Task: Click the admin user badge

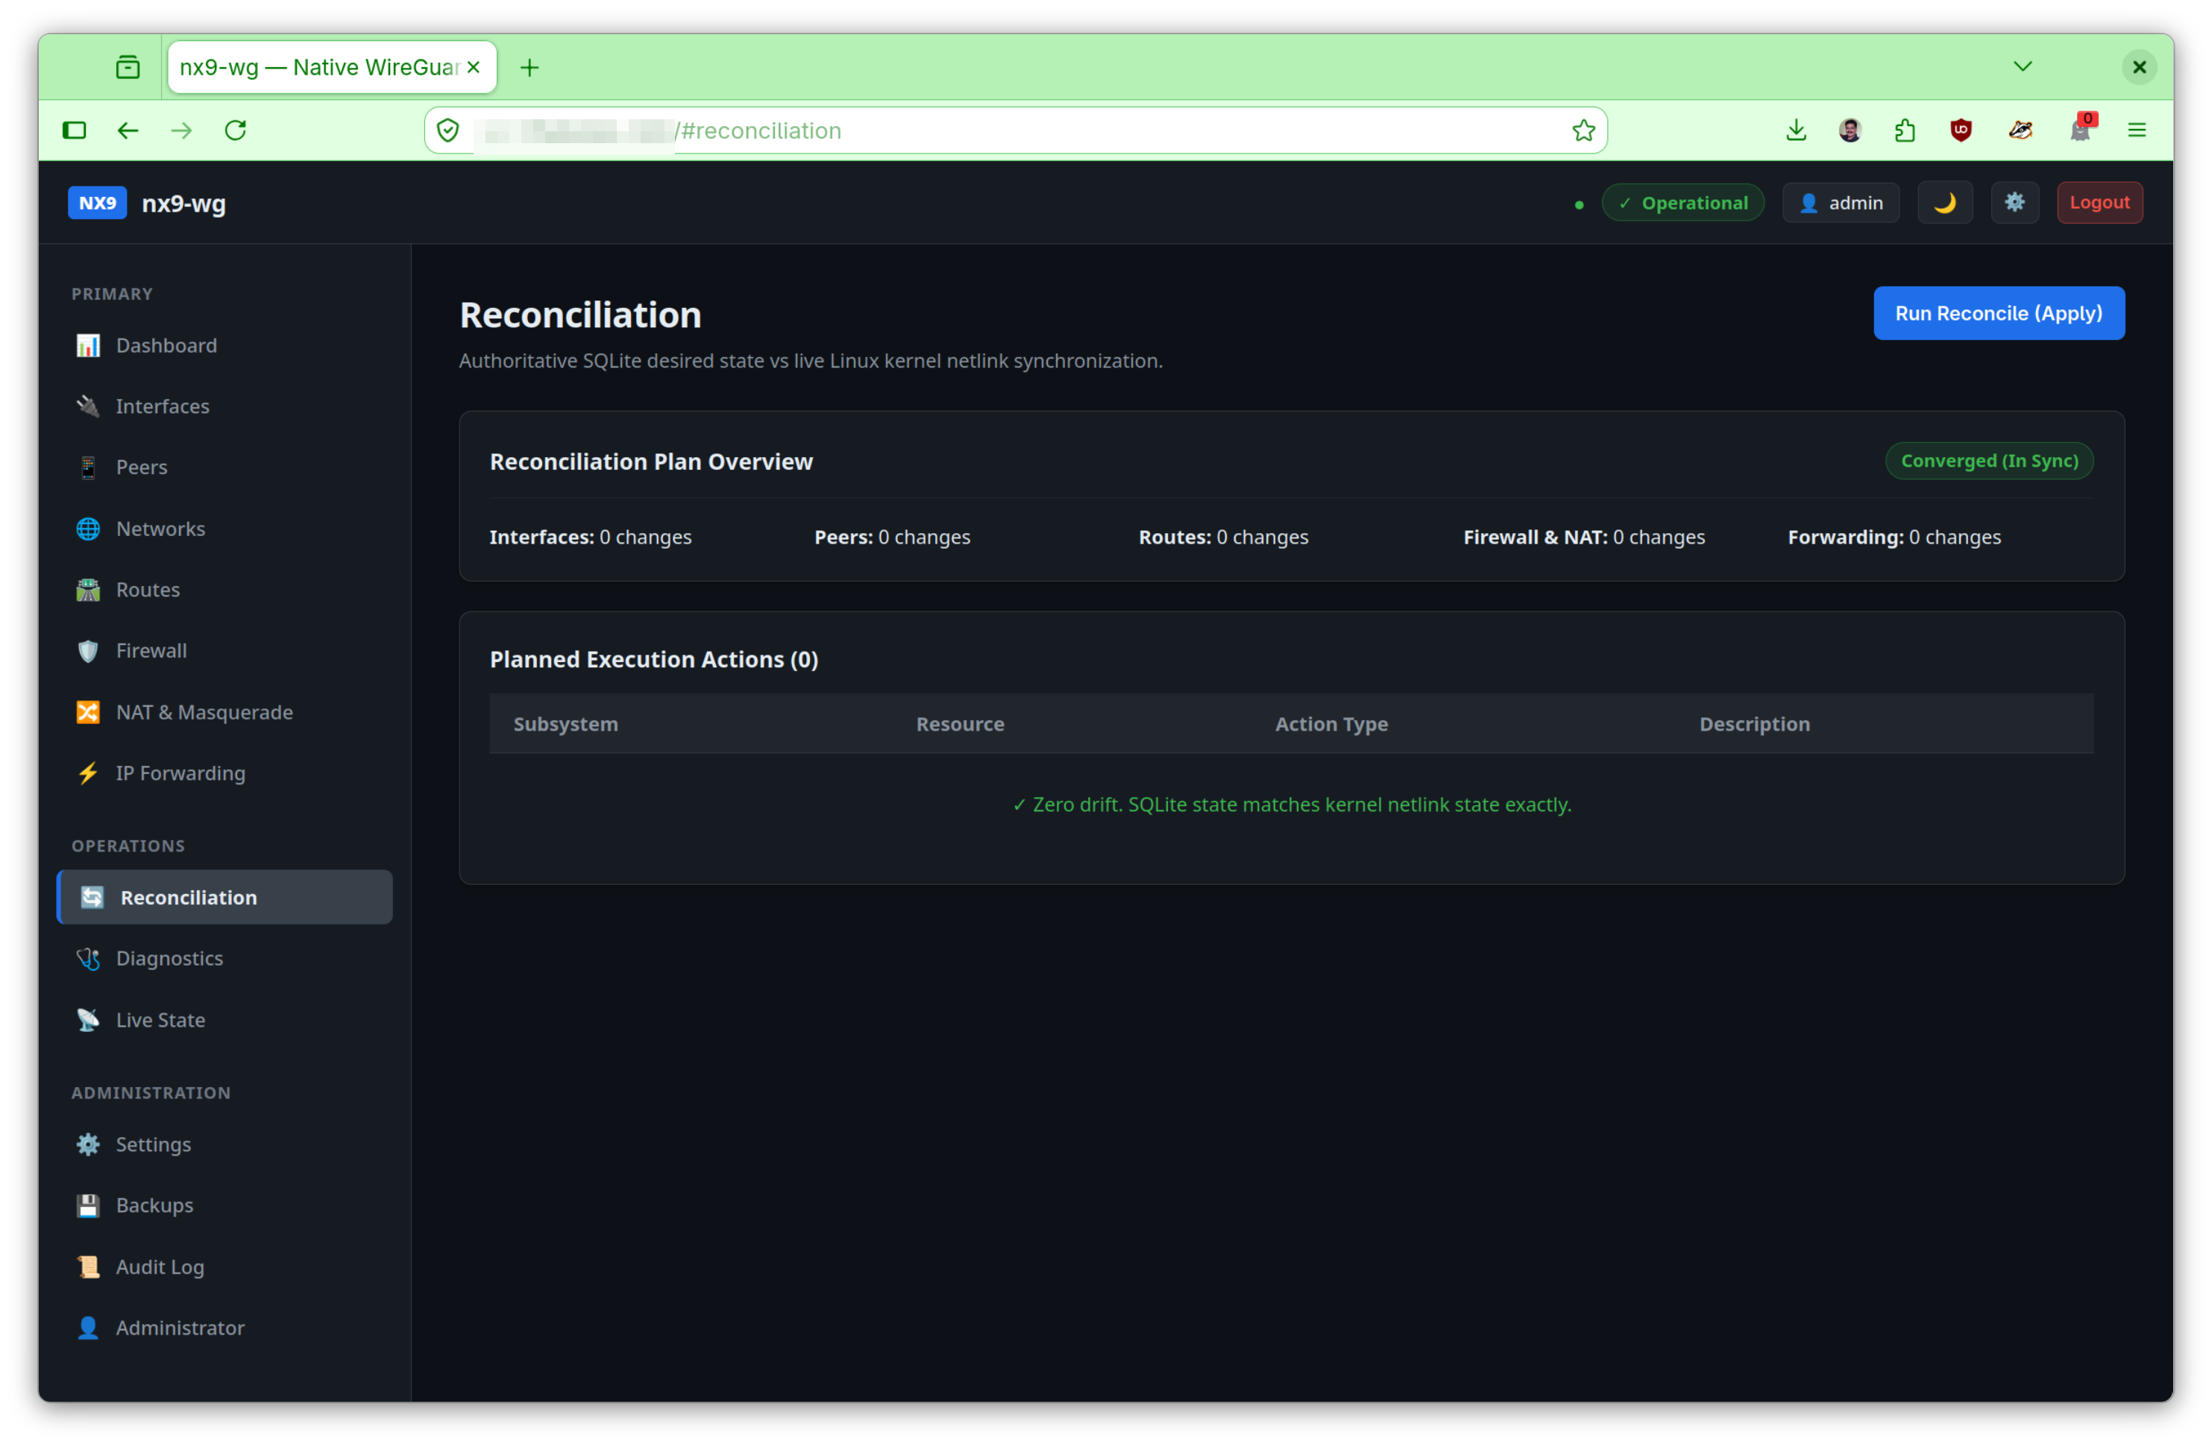Action: point(1841,203)
